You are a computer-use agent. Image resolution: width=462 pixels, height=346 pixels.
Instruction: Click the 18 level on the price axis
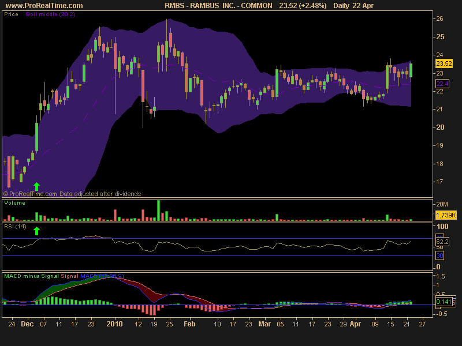tap(439, 164)
